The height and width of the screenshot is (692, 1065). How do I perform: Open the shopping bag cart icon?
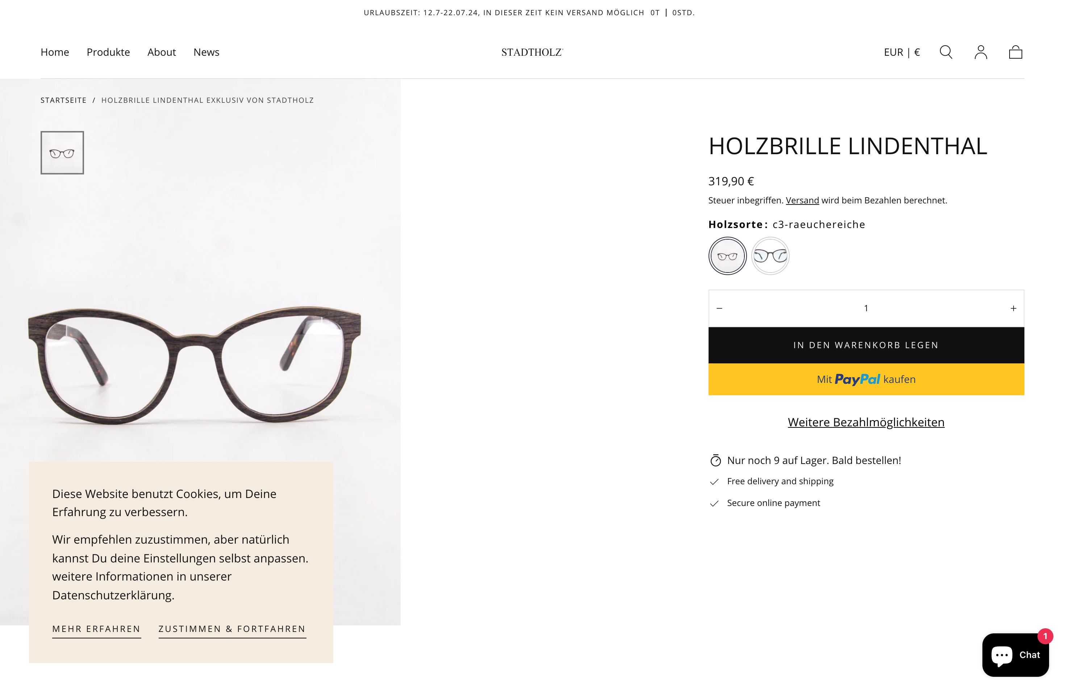[x=1016, y=52]
